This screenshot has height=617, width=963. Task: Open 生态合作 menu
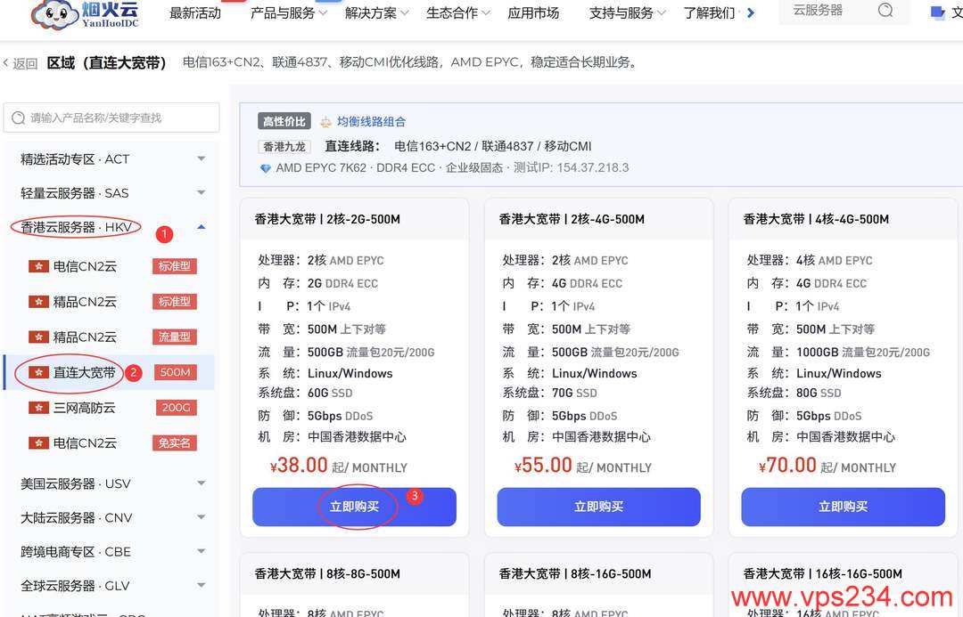(x=457, y=12)
